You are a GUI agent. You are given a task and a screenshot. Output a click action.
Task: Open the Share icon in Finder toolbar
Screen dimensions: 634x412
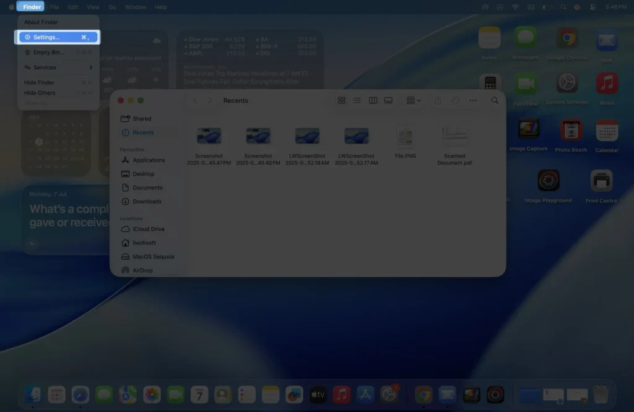pyautogui.click(x=438, y=100)
